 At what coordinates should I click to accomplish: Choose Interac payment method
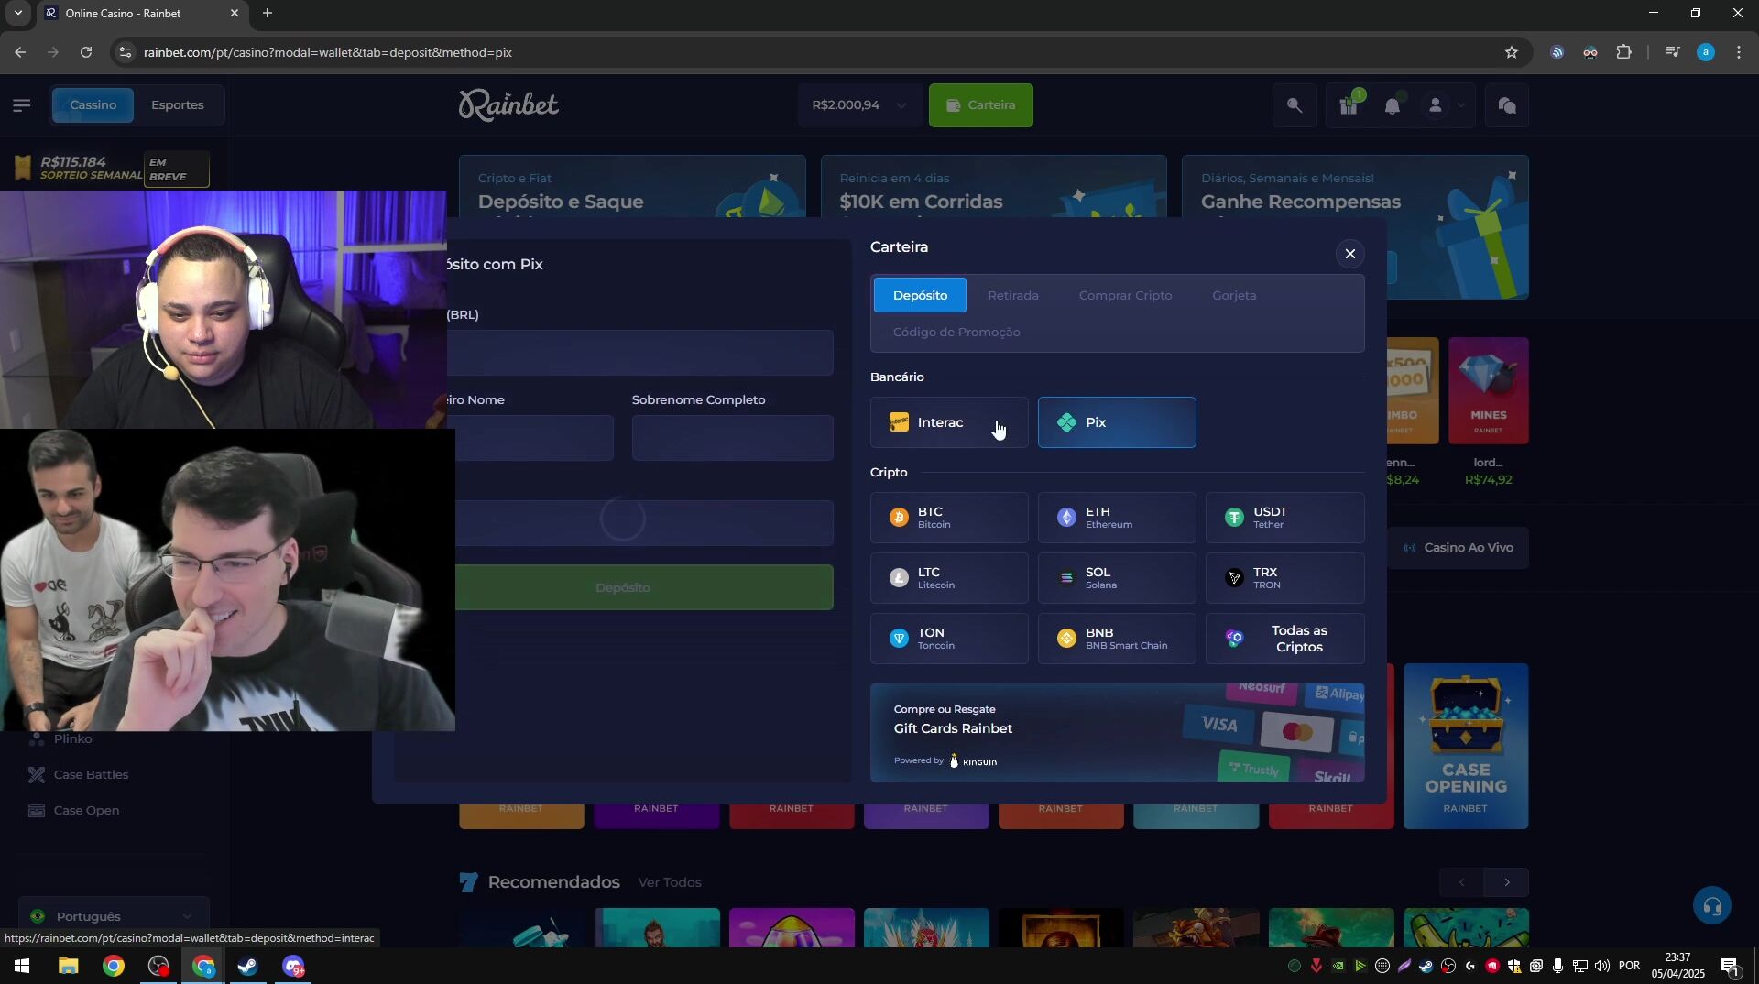(x=949, y=422)
